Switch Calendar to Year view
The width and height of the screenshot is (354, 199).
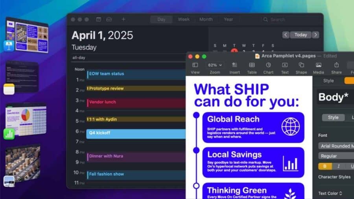[x=228, y=19]
